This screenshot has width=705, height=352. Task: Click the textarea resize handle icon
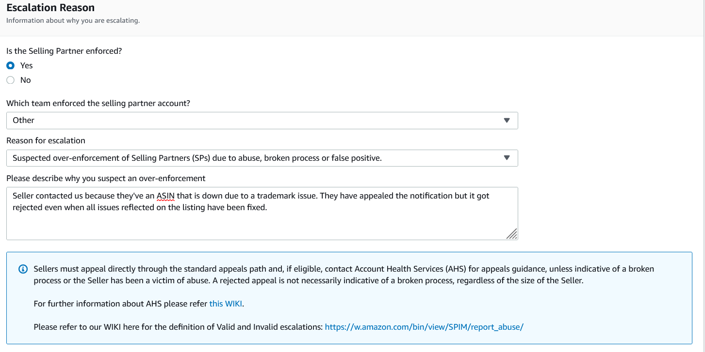click(512, 234)
